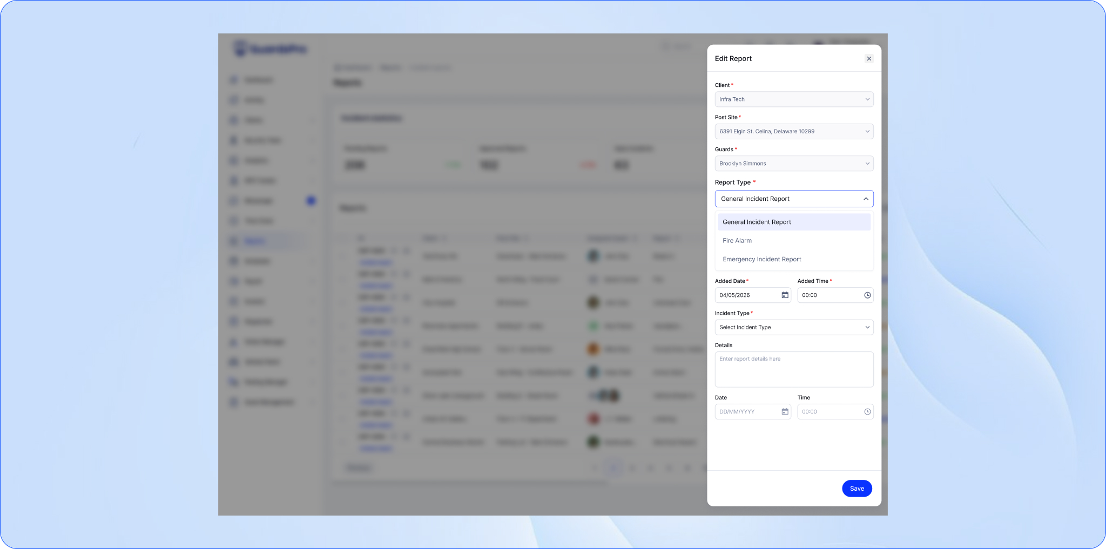
Task: Open the Guards dropdown showing Brooklyn Simmons
Action: [794, 164]
